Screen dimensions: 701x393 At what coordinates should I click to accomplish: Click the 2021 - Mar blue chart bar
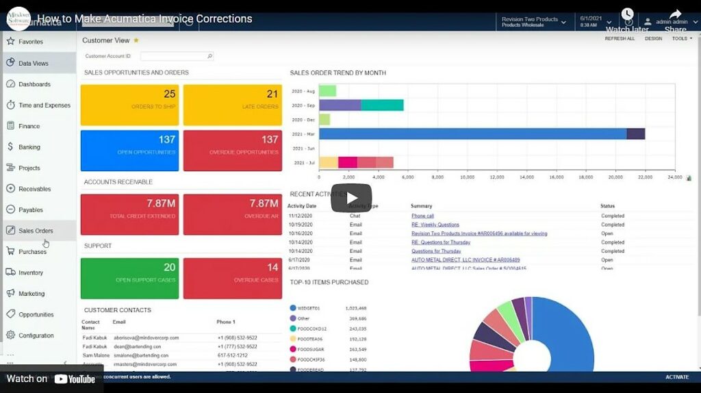pos(472,134)
